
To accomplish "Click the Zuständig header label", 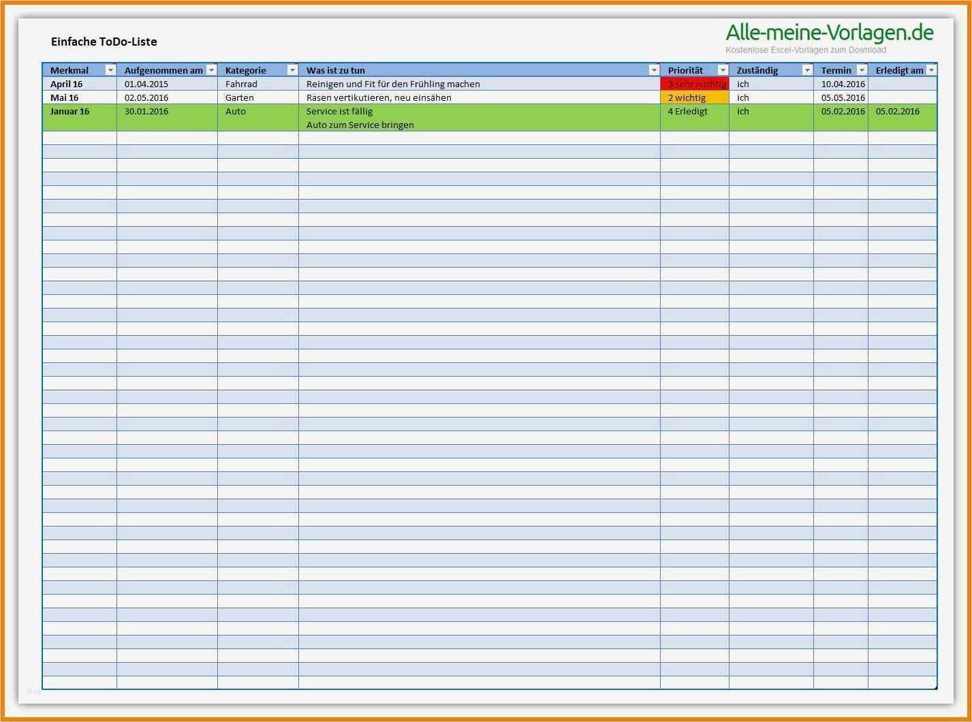I will [757, 70].
